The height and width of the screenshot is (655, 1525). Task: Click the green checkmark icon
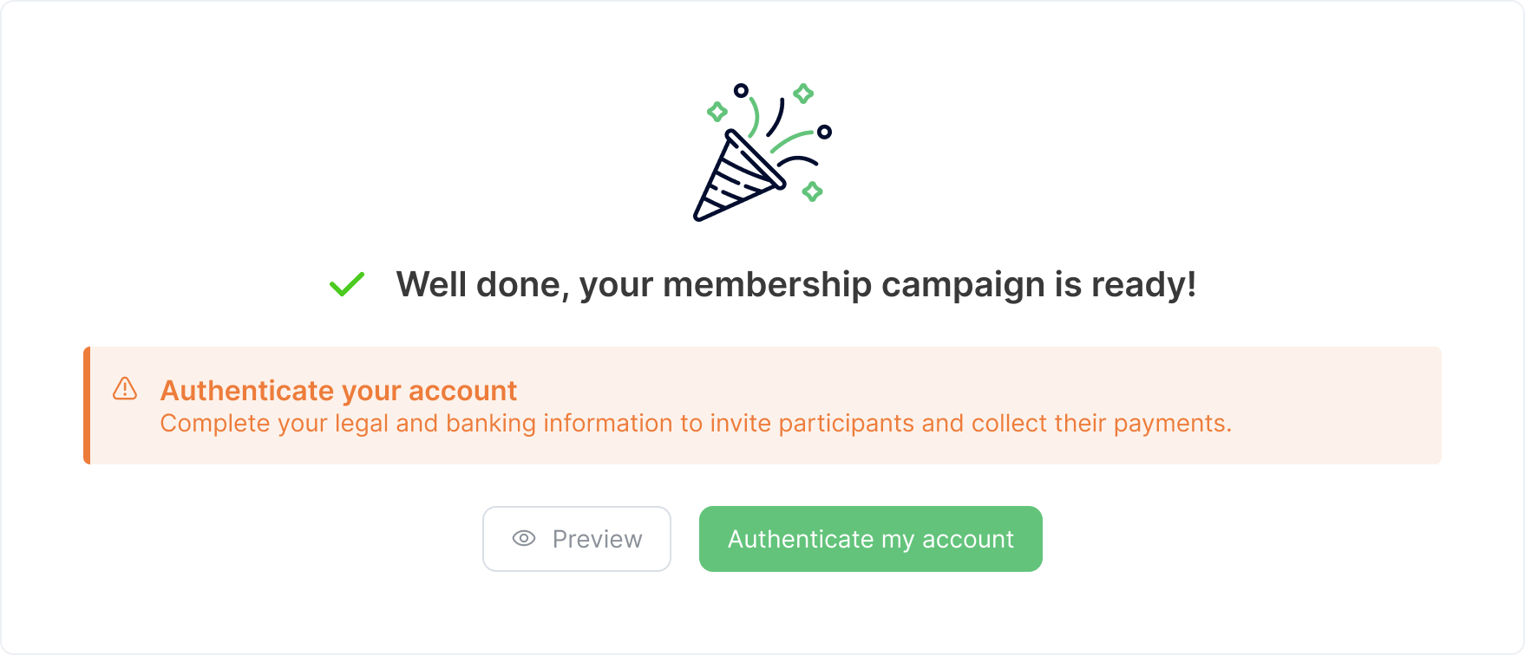[x=347, y=284]
